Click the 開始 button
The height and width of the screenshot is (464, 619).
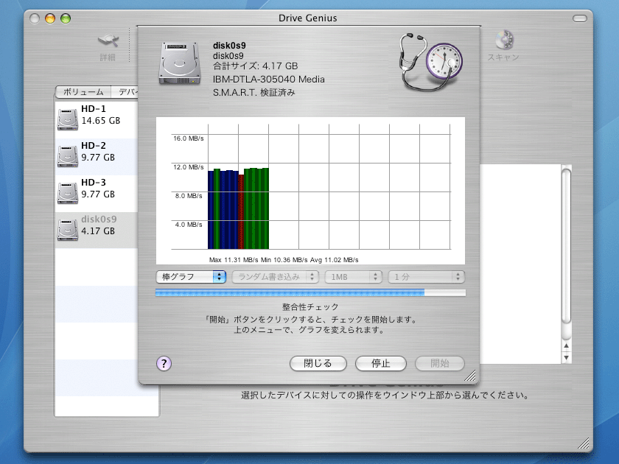pos(439,363)
